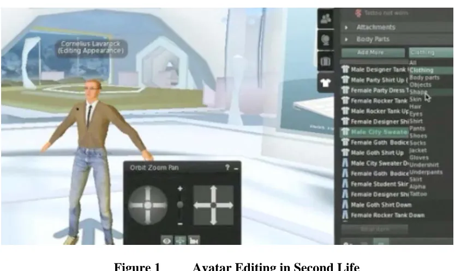Select Male Goth Shirt Down list item
The image size is (455, 271).
(x=376, y=205)
